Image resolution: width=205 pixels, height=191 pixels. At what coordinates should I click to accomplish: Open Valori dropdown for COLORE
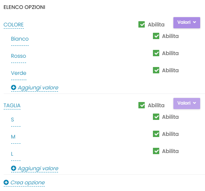point(187,23)
